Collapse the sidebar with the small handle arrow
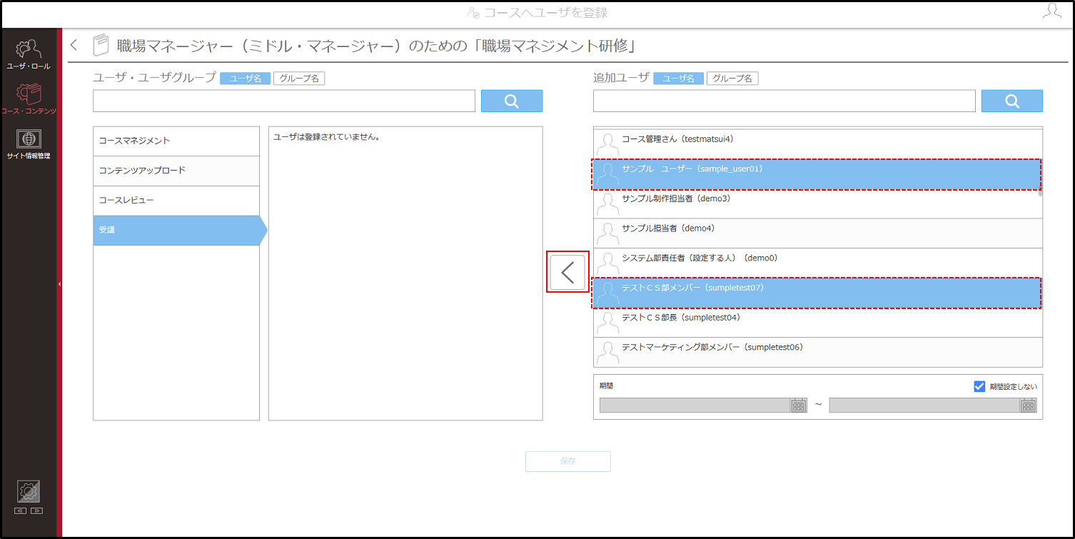This screenshot has height=539, width=1075. [x=60, y=284]
